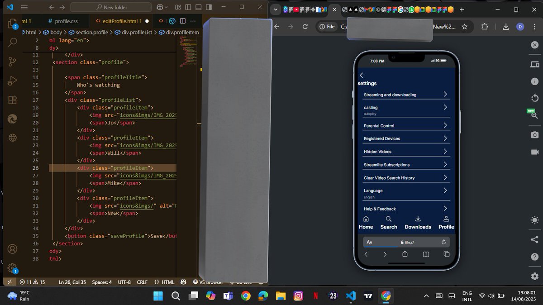Go to the Search tab in phone app
The height and width of the screenshot is (305, 543).
[x=389, y=223]
